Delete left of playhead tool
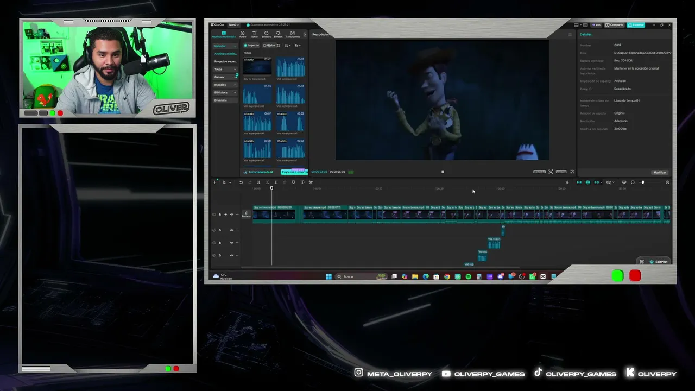 coord(267,182)
